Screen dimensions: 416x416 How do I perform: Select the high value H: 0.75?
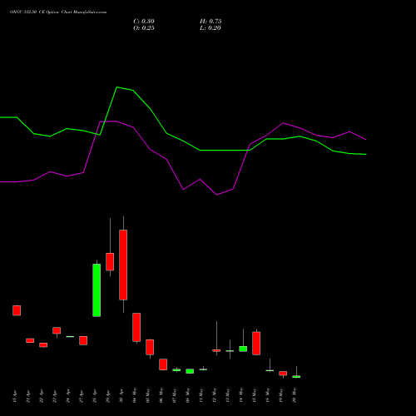[x=210, y=22]
